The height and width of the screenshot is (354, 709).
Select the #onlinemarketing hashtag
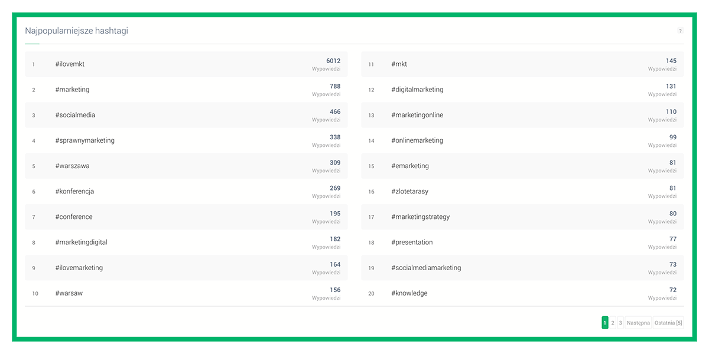[417, 140]
